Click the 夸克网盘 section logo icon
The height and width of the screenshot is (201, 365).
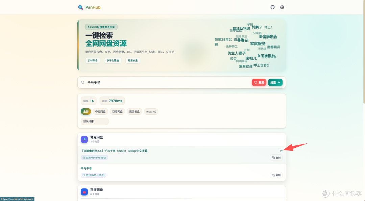tap(84, 139)
